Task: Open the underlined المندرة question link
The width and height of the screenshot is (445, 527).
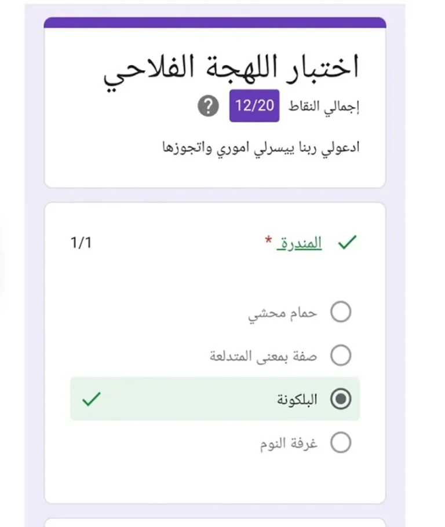Action: point(300,244)
